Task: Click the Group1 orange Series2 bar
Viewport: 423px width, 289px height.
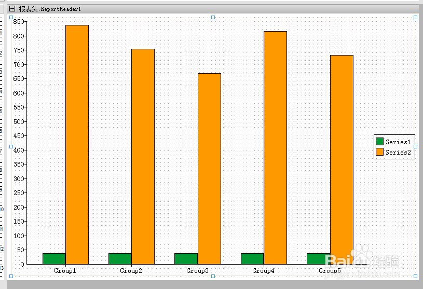Action: point(77,144)
